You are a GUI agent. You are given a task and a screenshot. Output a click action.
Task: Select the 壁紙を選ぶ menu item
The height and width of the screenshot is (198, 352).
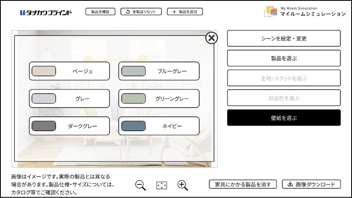(284, 118)
